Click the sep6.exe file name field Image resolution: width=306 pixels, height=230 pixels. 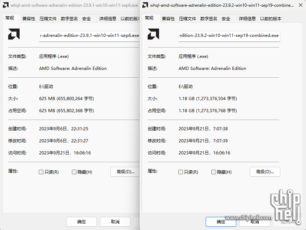click(89, 36)
